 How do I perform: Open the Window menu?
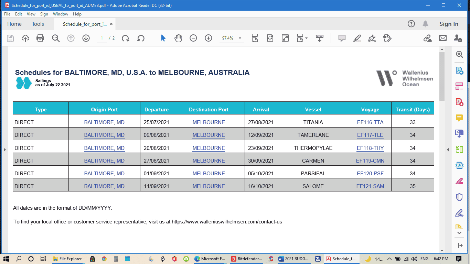(61, 14)
